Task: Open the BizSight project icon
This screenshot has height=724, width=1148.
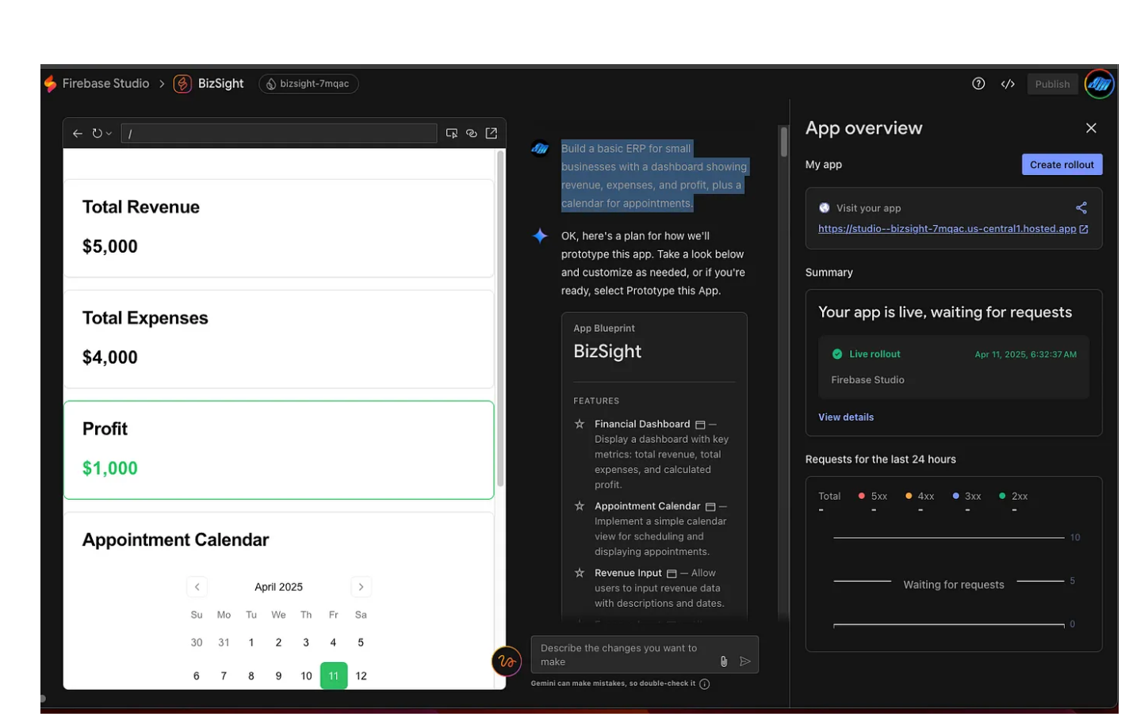Action: click(x=182, y=84)
